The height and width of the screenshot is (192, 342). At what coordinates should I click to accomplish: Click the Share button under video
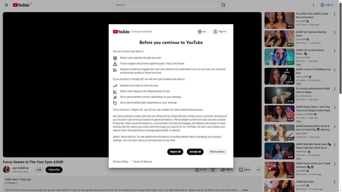click(x=227, y=170)
